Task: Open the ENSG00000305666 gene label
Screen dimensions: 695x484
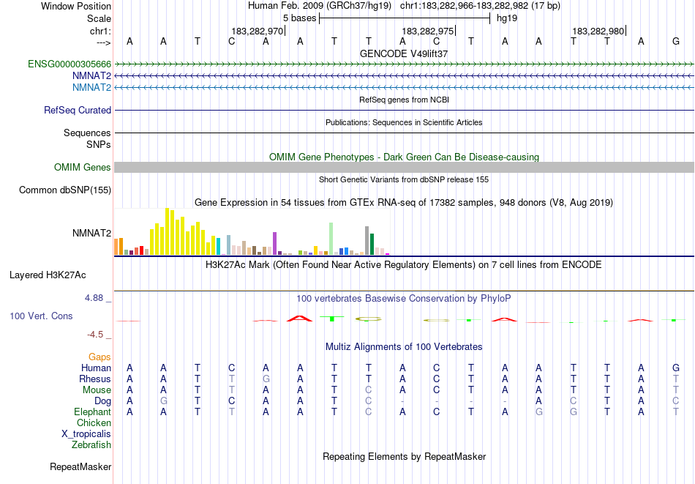Action: pos(69,64)
